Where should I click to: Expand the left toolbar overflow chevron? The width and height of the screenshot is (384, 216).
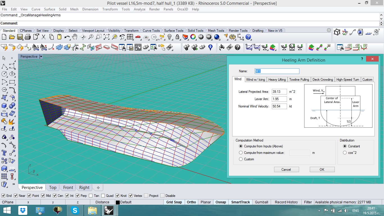click(13, 184)
